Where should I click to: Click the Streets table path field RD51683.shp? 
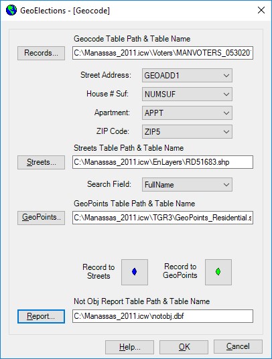[163, 162]
